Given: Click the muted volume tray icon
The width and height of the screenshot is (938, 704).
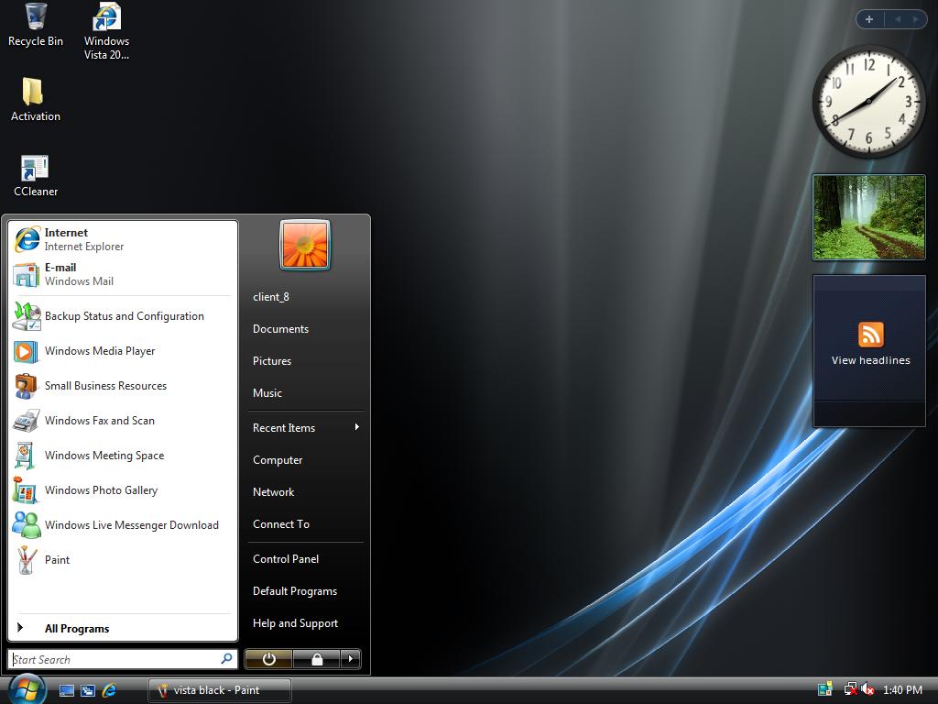Looking at the screenshot, I should [867, 689].
